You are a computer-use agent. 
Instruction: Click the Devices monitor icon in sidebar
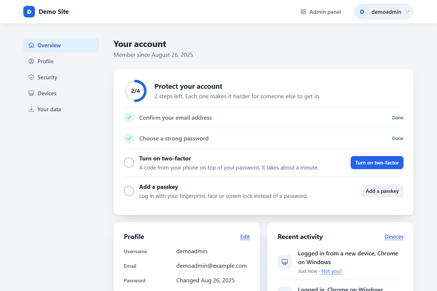31,93
